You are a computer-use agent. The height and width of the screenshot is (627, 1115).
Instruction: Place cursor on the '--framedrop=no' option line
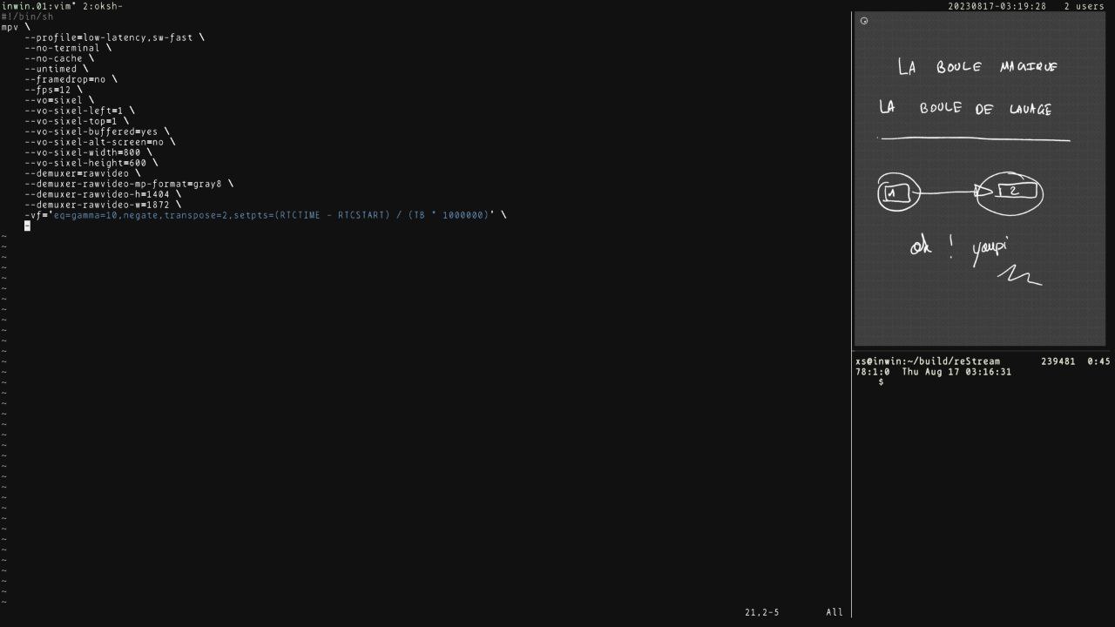71,79
